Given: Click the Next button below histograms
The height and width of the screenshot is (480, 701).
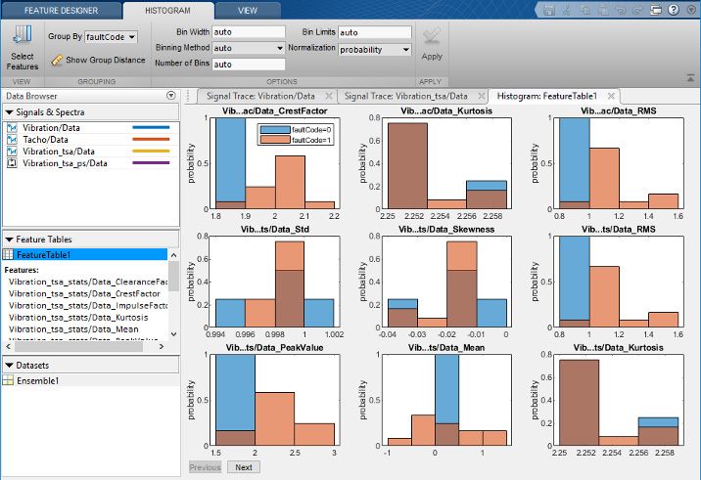Looking at the screenshot, I should tap(244, 467).
